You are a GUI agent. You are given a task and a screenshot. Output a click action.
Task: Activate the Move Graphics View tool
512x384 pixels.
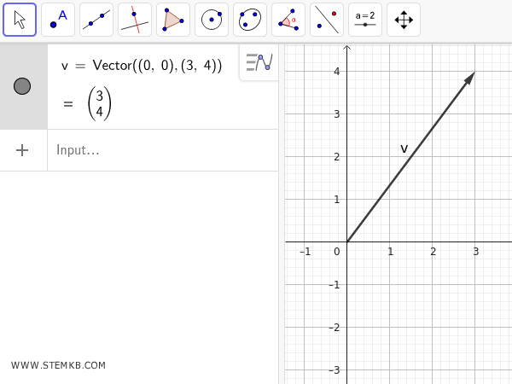pos(404,20)
